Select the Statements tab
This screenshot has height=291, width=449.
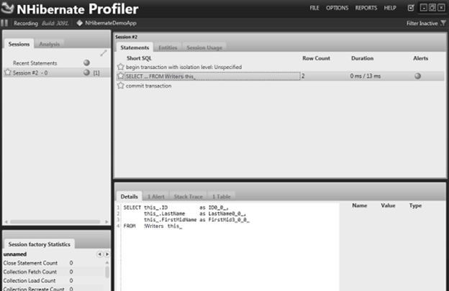pyautogui.click(x=135, y=47)
